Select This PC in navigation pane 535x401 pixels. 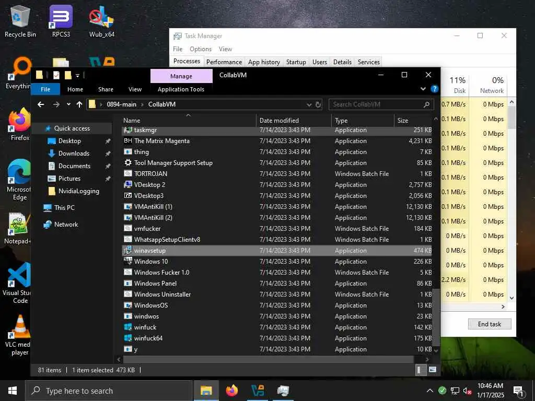coord(64,208)
